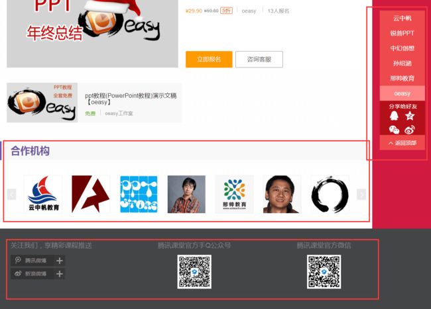Screen dimensions: 431x309
Task: Select oeasy in the right sidebar
Action: (402, 93)
